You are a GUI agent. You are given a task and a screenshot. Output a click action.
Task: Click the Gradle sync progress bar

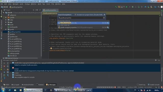pos(105,87)
